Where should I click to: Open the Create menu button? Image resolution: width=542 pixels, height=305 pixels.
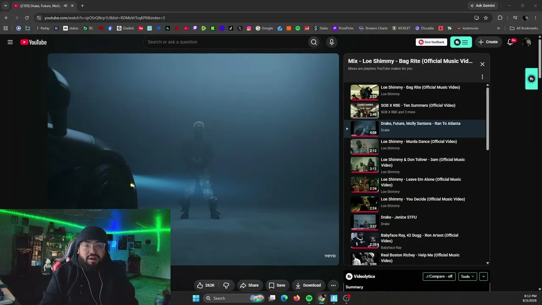pos(488,42)
